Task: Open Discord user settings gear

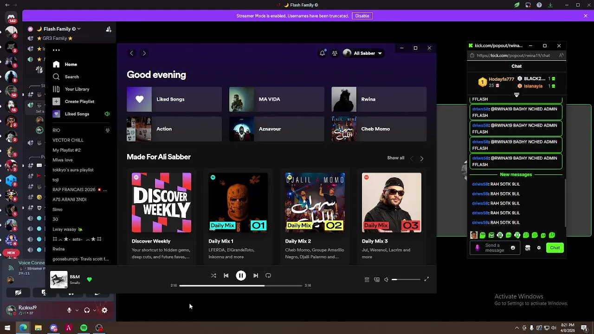Action: pyautogui.click(x=104, y=310)
